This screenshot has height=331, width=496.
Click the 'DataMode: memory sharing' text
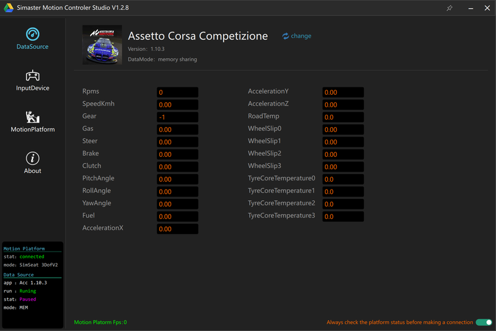point(162,60)
